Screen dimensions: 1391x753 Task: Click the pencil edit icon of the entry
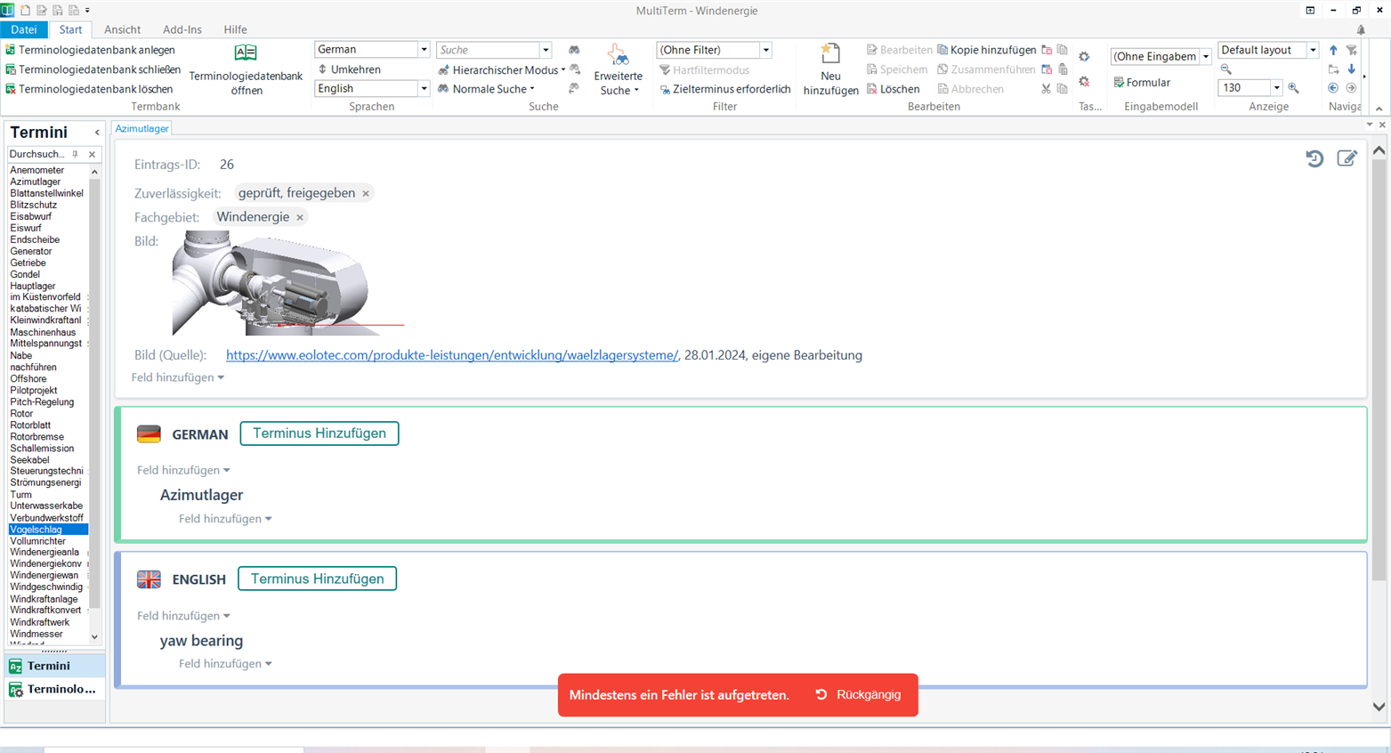tap(1347, 158)
